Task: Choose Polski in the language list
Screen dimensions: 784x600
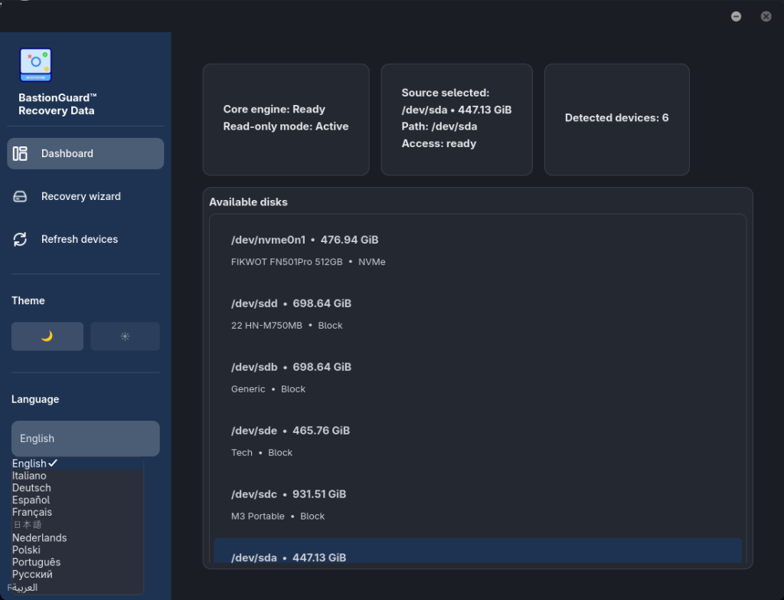Action: pyautogui.click(x=77, y=549)
